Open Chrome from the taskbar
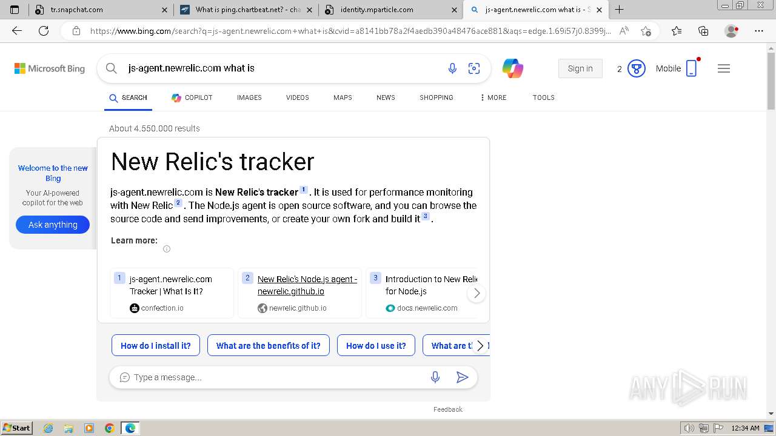 point(109,428)
